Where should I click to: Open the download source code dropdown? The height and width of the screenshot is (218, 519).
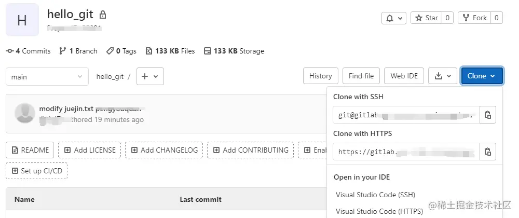443,76
